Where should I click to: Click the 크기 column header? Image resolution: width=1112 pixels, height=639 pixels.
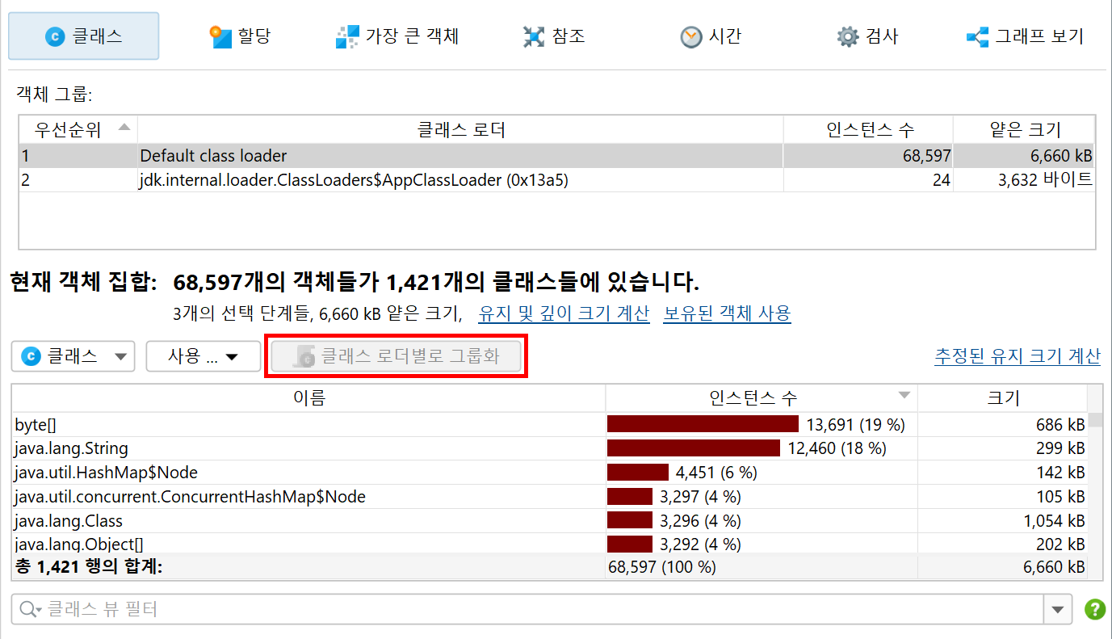coord(1002,397)
